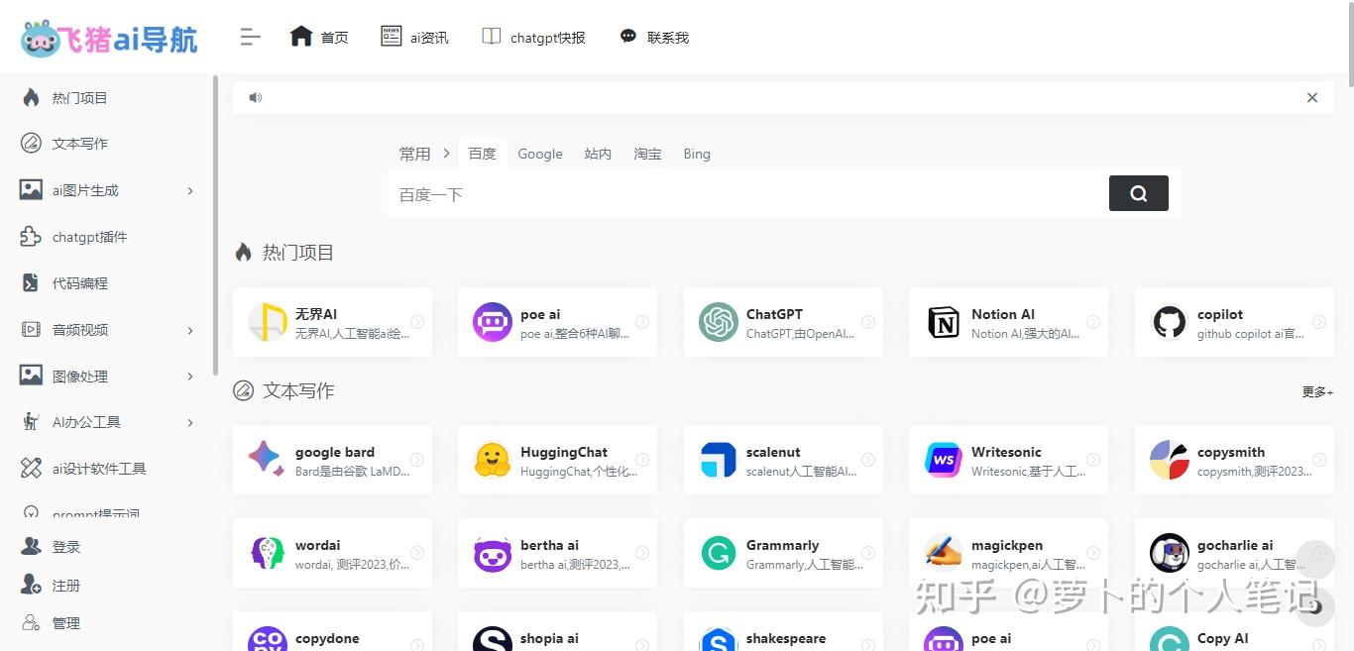Open the 无界AI card icon

point(268,322)
